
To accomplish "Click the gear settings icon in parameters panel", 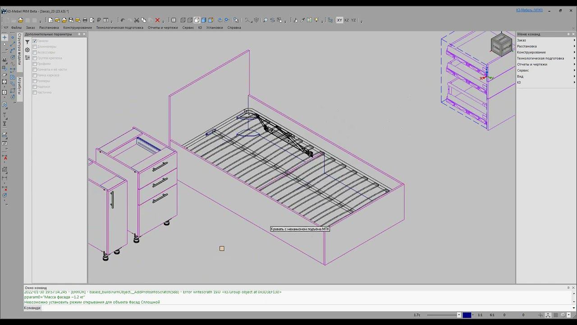I will 27,50.
